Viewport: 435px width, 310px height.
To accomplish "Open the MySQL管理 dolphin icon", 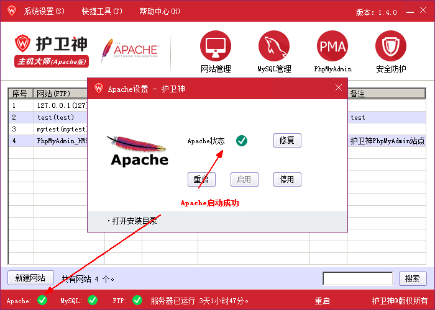I will click(274, 46).
